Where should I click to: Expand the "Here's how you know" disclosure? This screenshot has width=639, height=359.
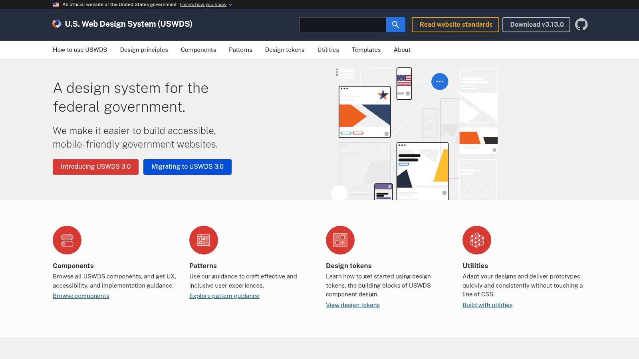point(203,4)
